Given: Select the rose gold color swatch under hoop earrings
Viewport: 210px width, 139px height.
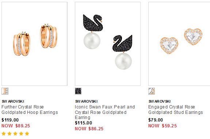Looking at the screenshot, I should click(5, 91).
